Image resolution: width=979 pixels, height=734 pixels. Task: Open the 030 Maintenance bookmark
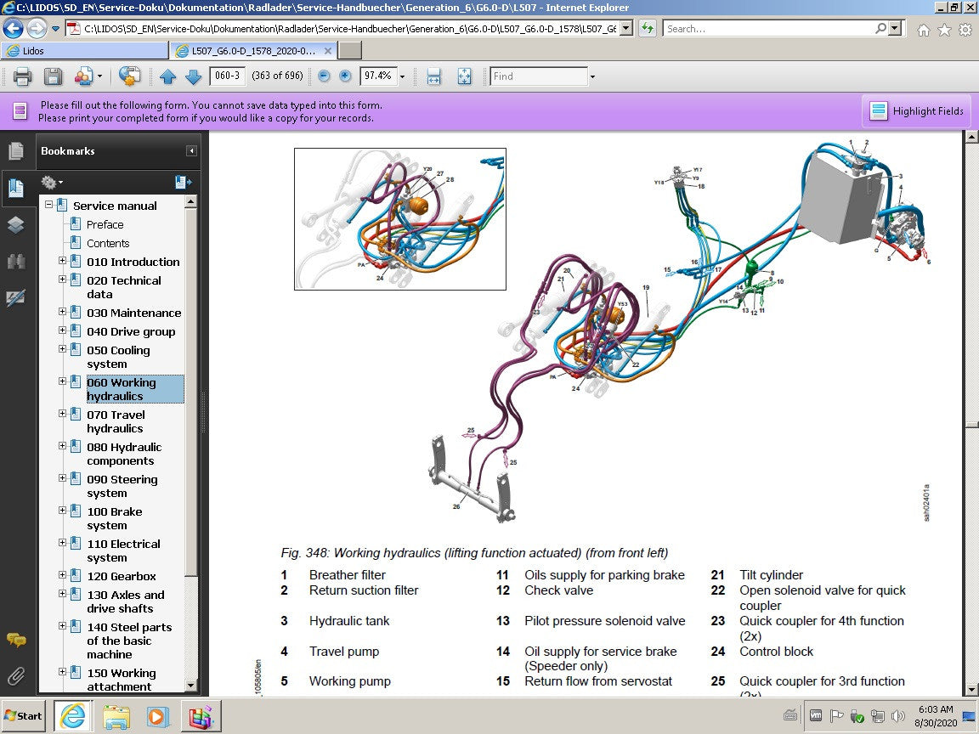pos(133,313)
